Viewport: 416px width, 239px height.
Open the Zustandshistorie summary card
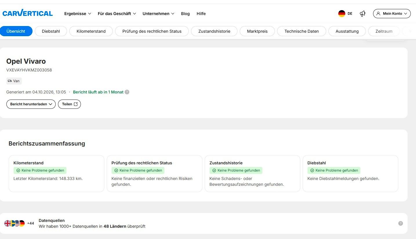click(252, 174)
